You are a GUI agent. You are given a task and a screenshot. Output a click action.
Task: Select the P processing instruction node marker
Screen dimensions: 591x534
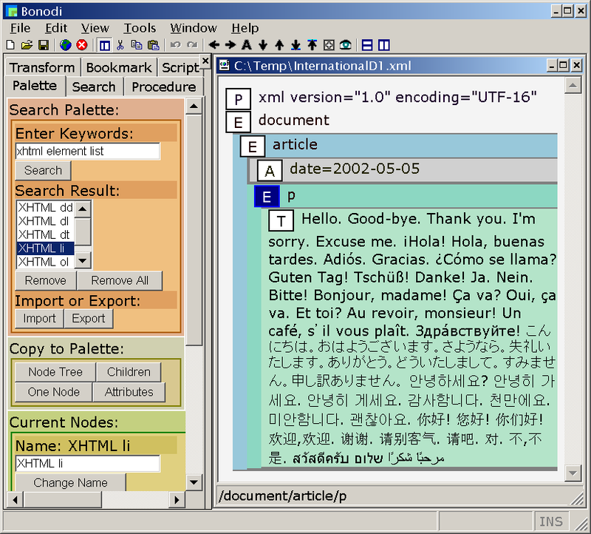[x=238, y=99]
